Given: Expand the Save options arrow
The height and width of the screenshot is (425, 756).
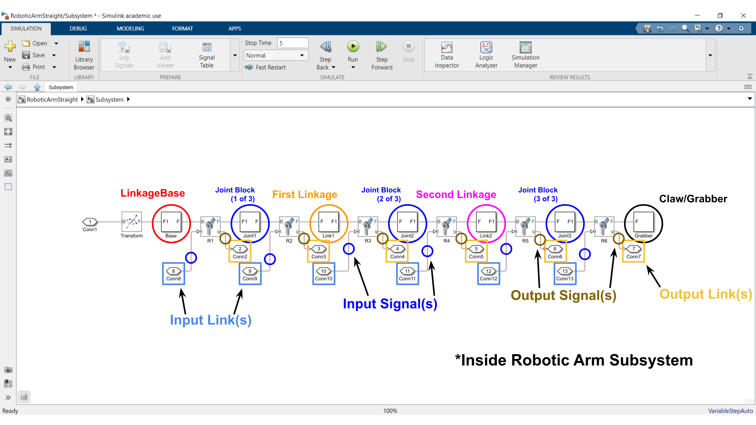Looking at the screenshot, I should tap(54, 55).
